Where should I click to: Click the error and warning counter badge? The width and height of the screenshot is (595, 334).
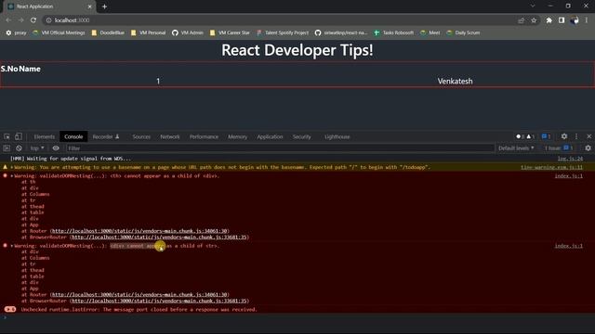525,136
